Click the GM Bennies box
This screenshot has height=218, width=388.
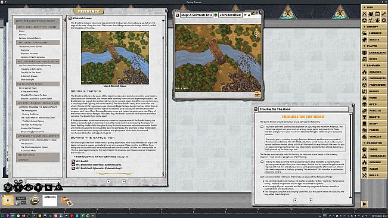click(49, 200)
